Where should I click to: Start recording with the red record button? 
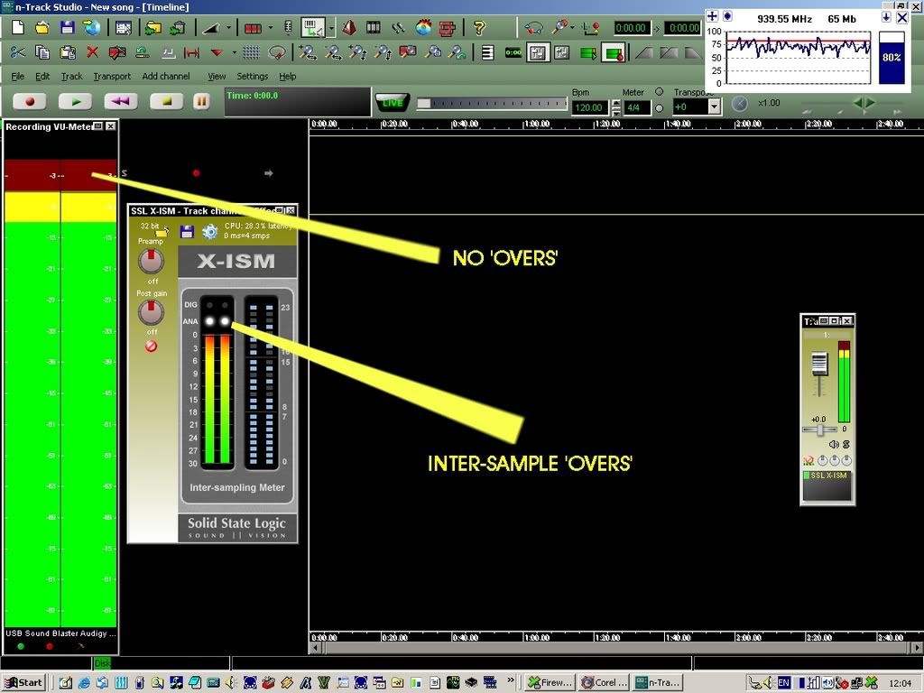click(x=30, y=101)
